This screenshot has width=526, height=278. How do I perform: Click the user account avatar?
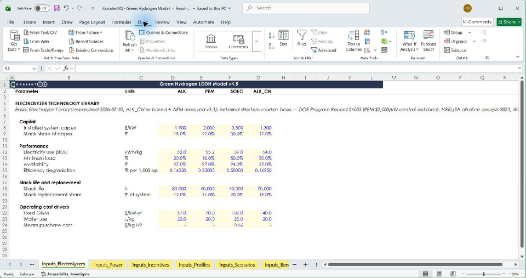(467, 8)
